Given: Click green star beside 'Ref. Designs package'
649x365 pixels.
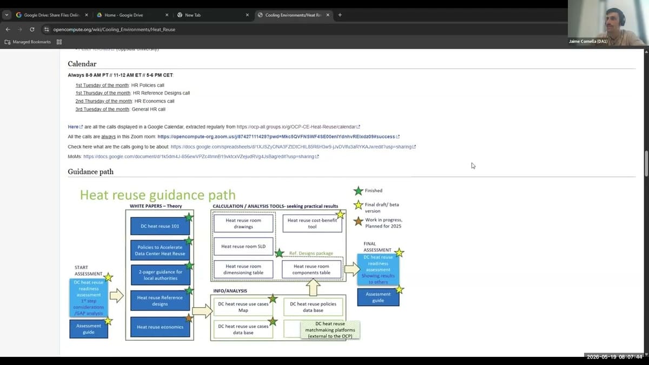Looking at the screenshot, I should (279, 253).
